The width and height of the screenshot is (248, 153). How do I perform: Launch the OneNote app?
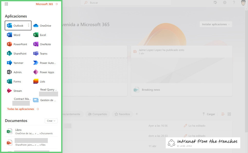coord(42,44)
